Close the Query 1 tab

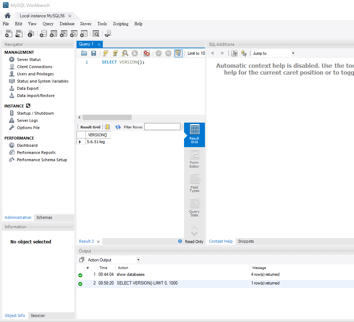pyautogui.click(x=99, y=44)
